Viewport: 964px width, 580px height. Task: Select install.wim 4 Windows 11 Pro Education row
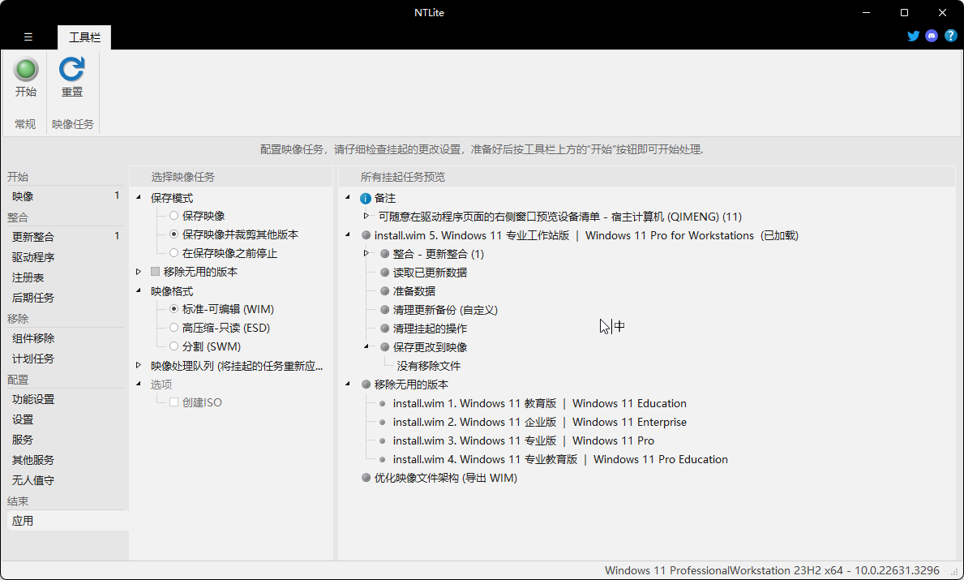pyautogui.click(x=561, y=459)
